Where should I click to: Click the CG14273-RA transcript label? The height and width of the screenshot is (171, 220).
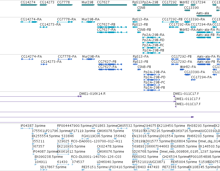click(50, 25)
